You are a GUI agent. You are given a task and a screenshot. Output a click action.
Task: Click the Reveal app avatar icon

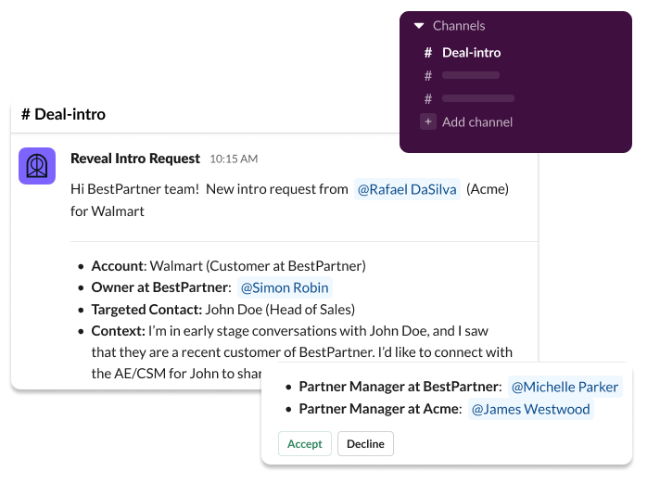coord(37,166)
